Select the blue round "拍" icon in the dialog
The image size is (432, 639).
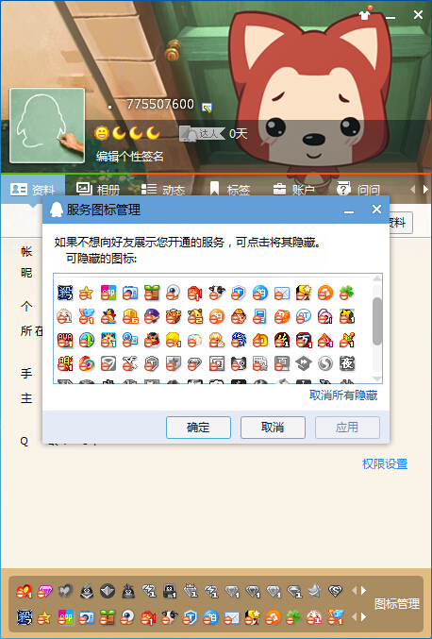[x=259, y=293]
